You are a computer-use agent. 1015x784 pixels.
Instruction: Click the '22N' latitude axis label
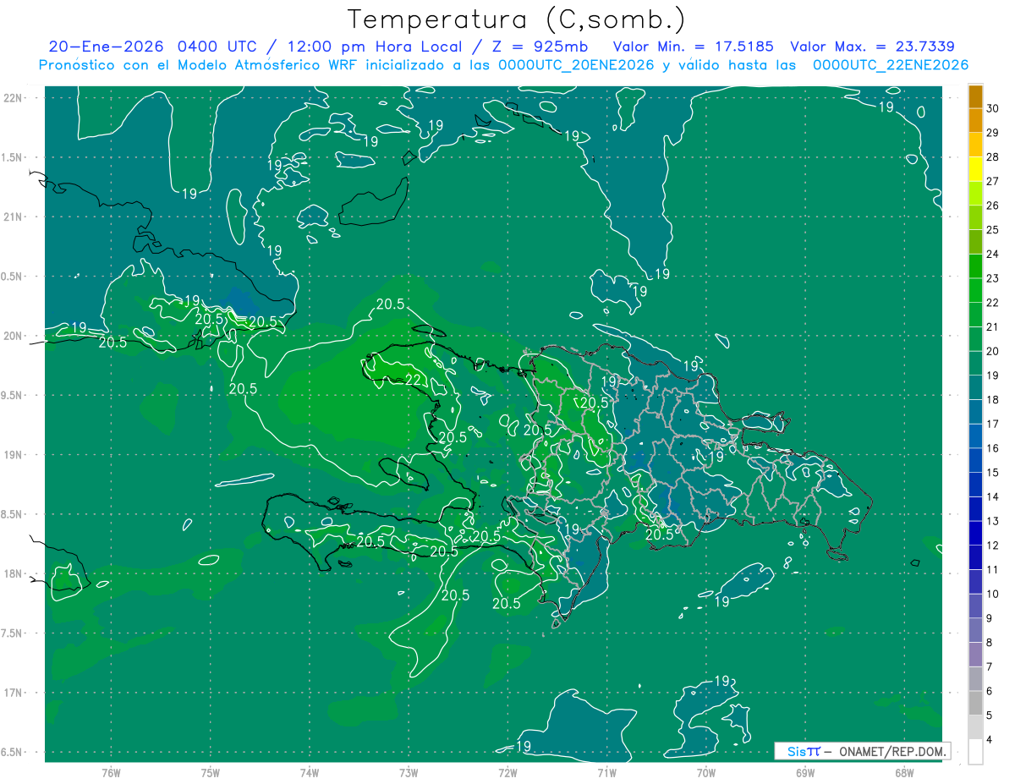(x=13, y=97)
